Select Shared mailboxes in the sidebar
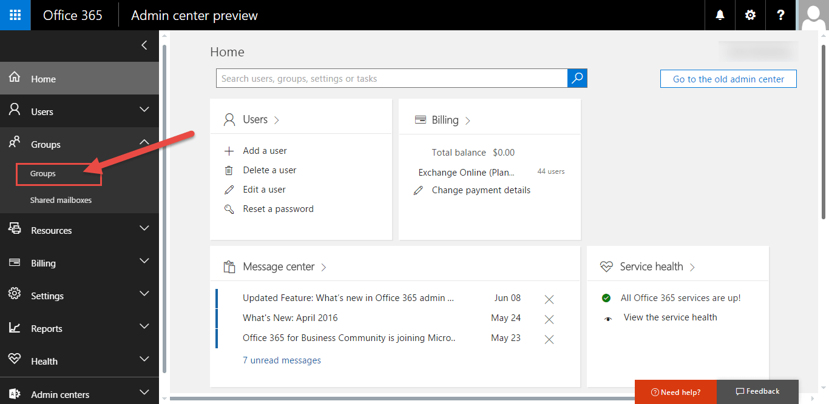The image size is (829, 404). coord(61,200)
